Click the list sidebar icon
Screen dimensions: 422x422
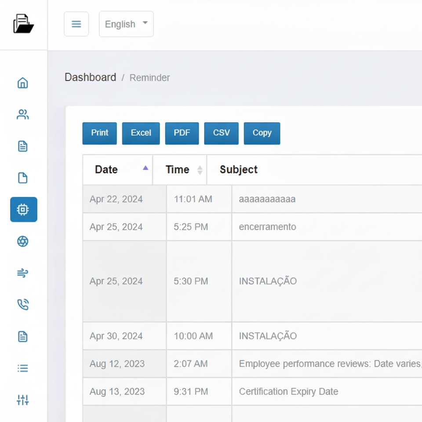[x=23, y=368]
